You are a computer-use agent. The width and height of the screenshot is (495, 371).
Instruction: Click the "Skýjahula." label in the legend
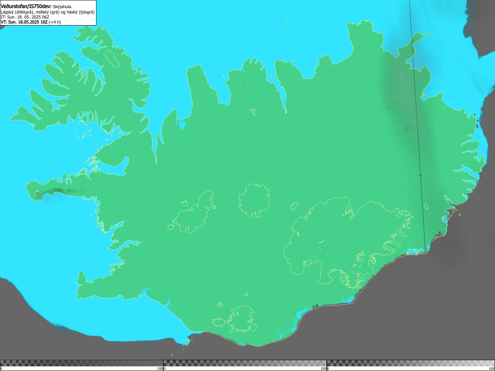pyautogui.click(x=62, y=7)
